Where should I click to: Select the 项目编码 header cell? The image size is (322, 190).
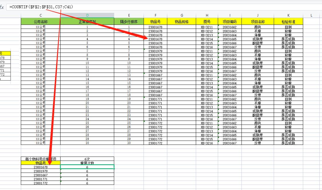coord(230,21)
